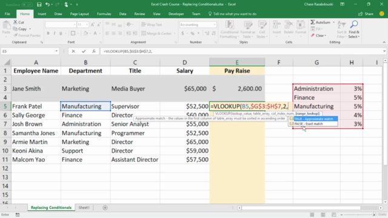Screen dimensions: 388x218
Task: Select the Format Painter tool
Action: click(27, 35)
